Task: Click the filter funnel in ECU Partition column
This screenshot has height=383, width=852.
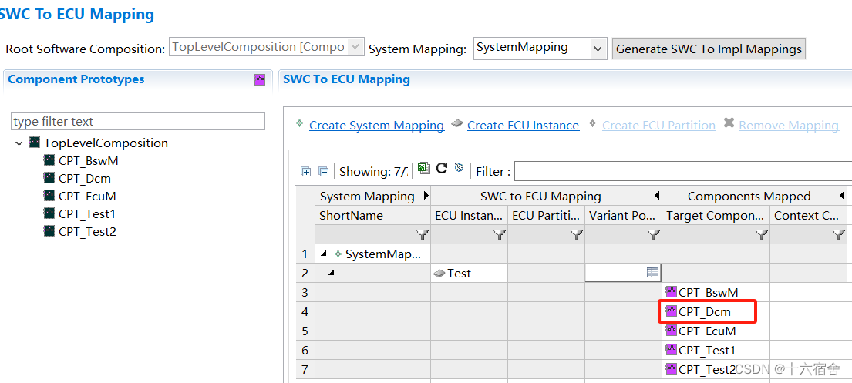Action: (577, 235)
